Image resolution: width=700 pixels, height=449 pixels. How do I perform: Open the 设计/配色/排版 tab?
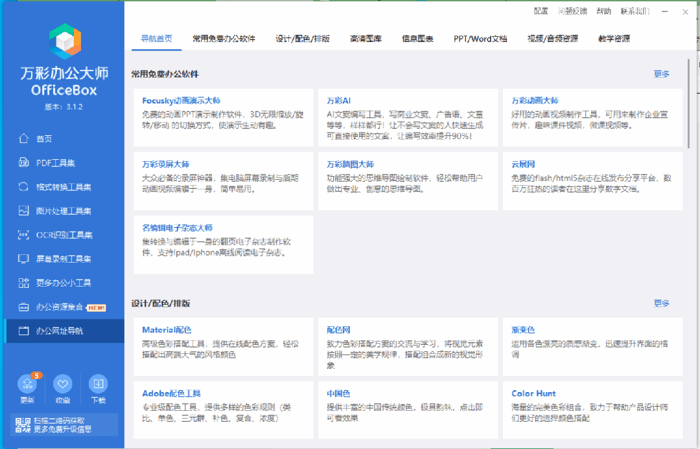coord(303,39)
